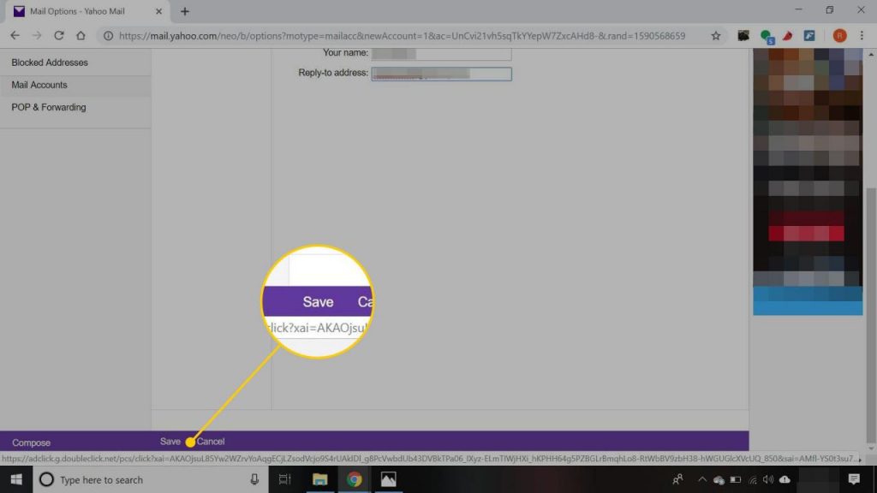Go back using the browser back arrow
The width and height of the screenshot is (877, 493).
tap(15, 35)
